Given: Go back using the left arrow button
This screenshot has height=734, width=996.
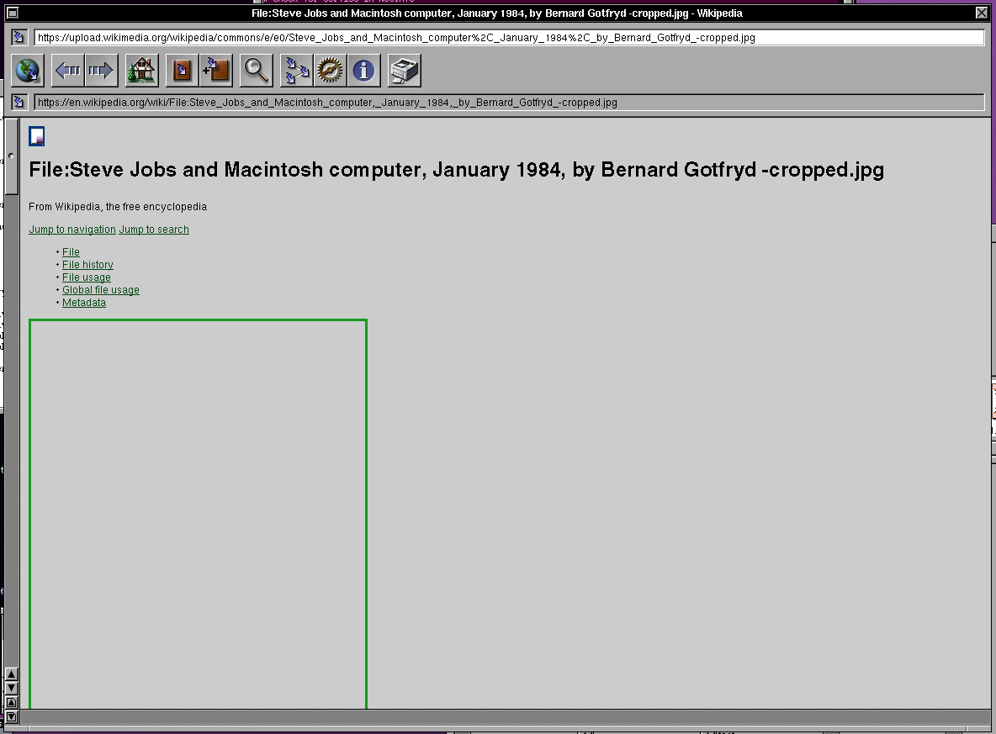Looking at the screenshot, I should pyautogui.click(x=67, y=71).
